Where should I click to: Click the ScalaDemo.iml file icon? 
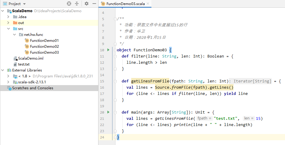click(x=15, y=58)
